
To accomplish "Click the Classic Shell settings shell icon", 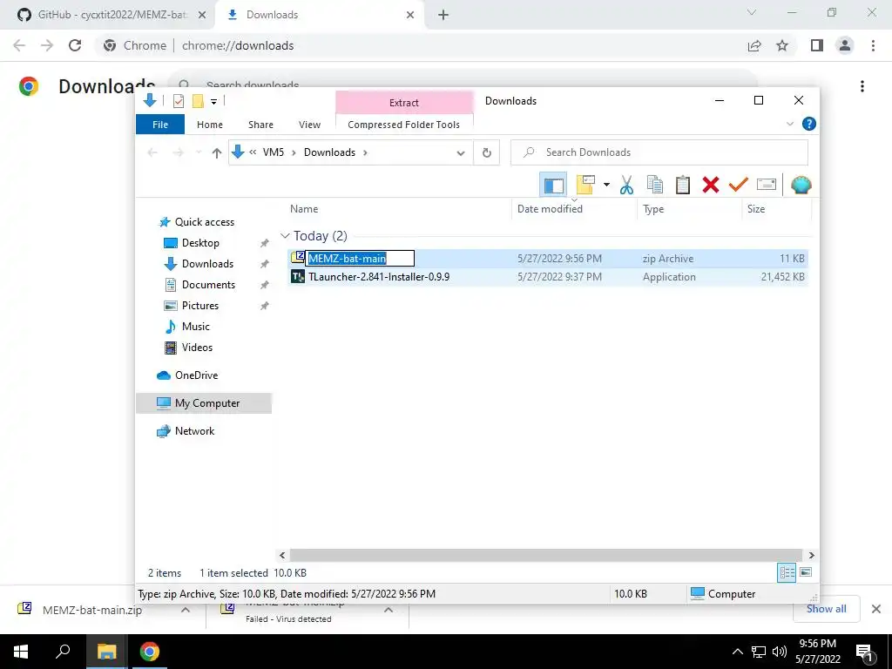I will coord(801,185).
